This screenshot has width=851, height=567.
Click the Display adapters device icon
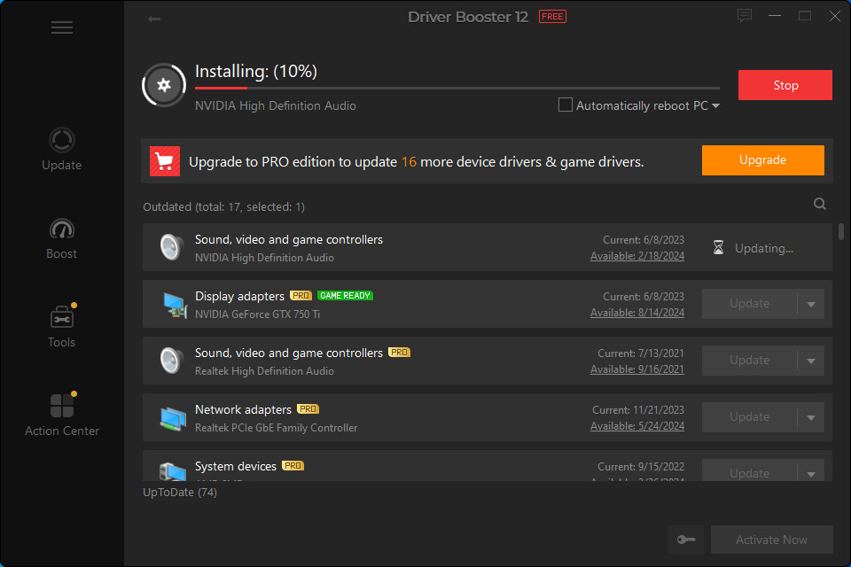(x=174, y=305)
